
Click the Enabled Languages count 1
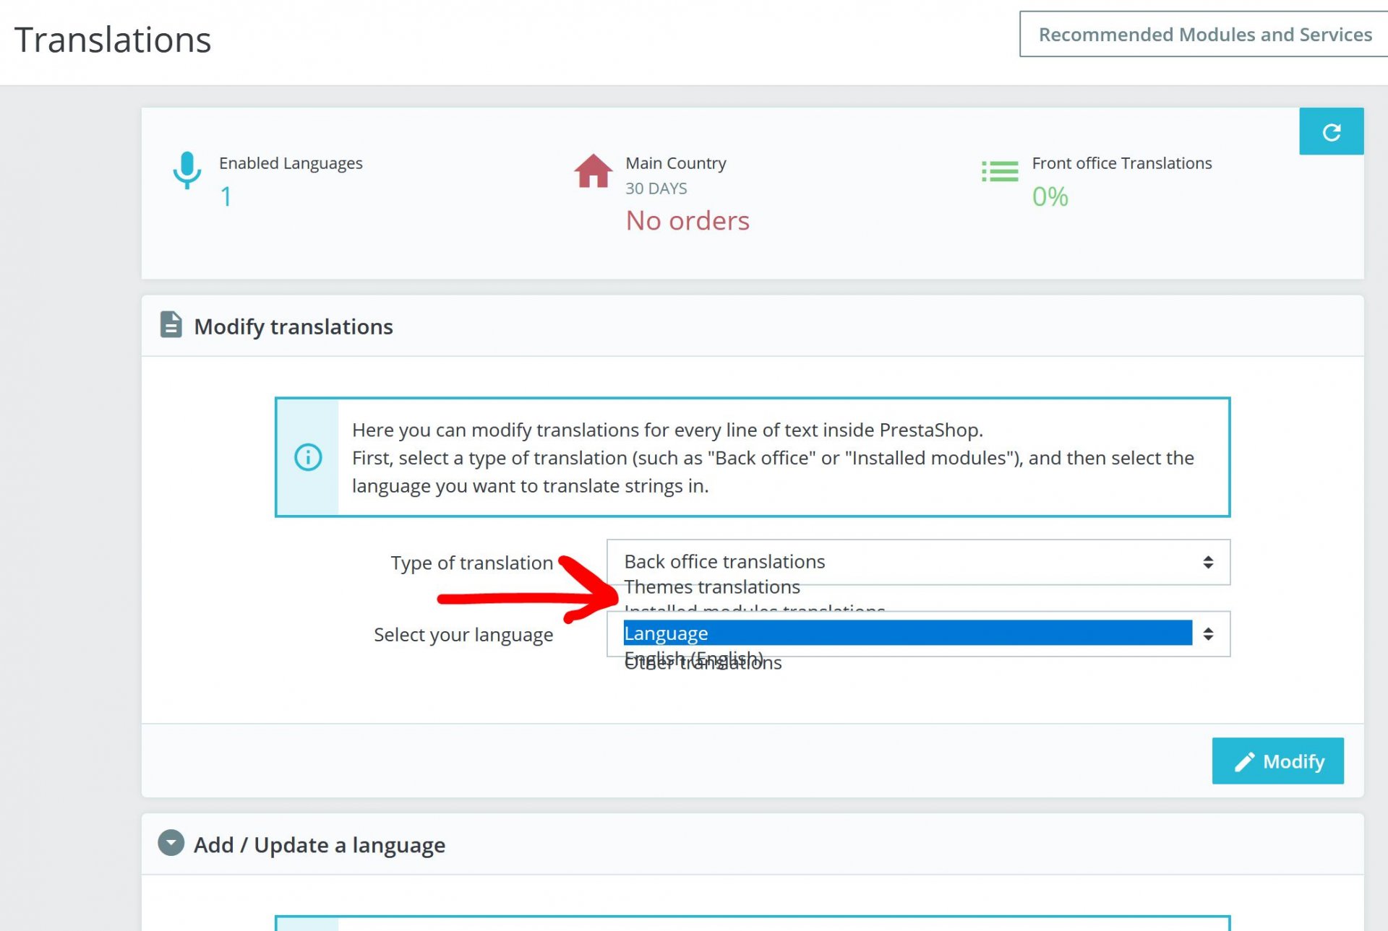pos(226,196)
